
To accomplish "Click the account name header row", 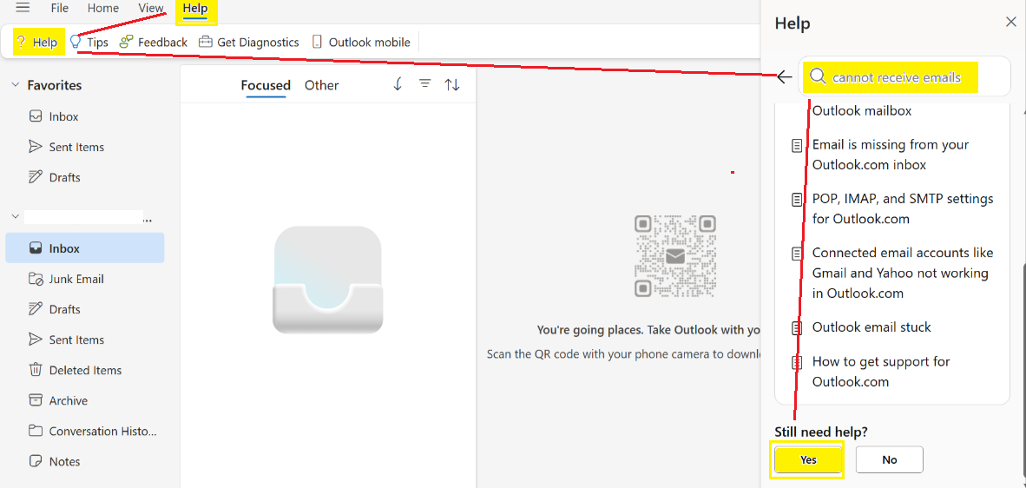I will point(84,217).
